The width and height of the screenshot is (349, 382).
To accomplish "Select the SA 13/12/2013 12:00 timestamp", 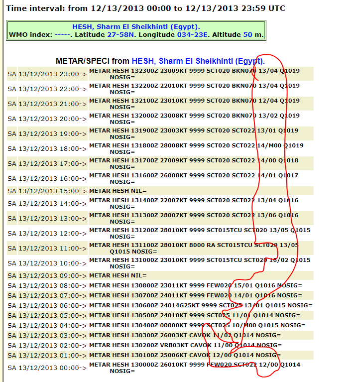I will point(47,233).
